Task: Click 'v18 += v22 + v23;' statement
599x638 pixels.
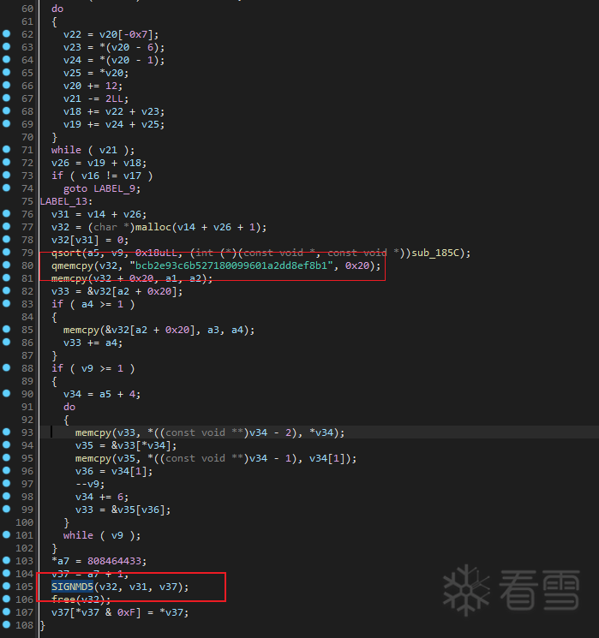Action: [x=114, y=111]
